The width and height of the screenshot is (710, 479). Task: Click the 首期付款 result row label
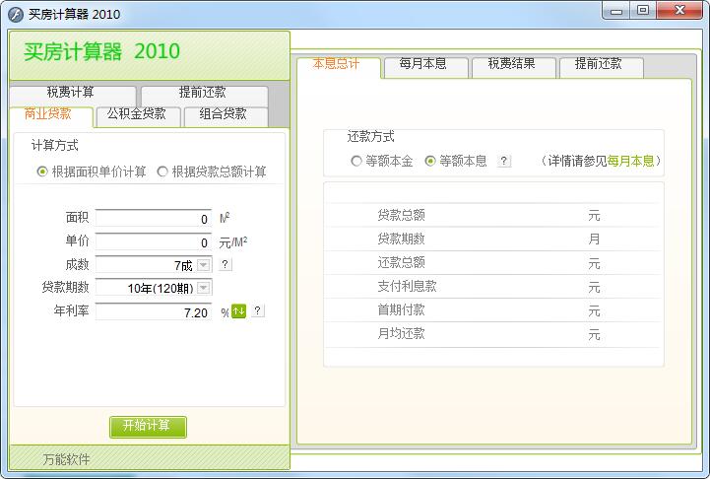click(x=401, y=310)
